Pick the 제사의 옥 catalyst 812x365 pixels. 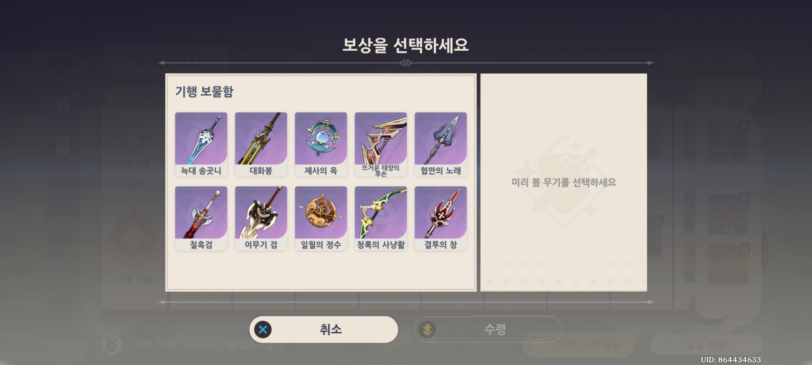coord(321,144)
